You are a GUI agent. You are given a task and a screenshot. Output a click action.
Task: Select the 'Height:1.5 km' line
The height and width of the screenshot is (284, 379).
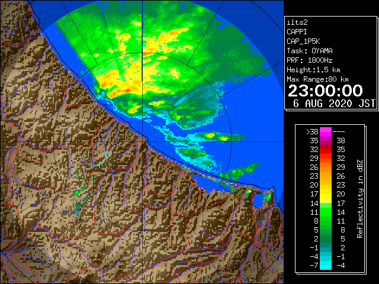pyautogui.click(x=313, y=70)
